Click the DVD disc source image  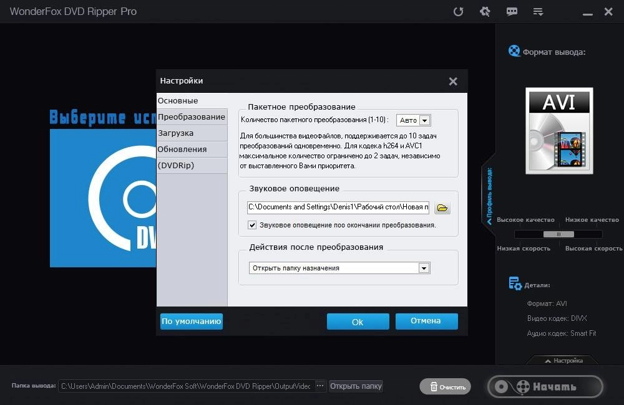(x=103, y=198)
